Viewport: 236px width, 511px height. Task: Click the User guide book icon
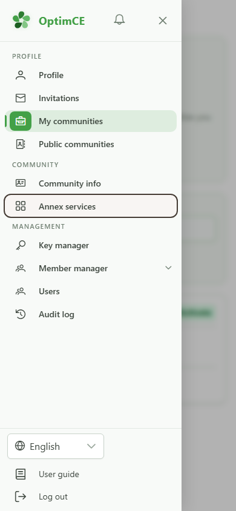pyautogui.click(x=21, y=474)
